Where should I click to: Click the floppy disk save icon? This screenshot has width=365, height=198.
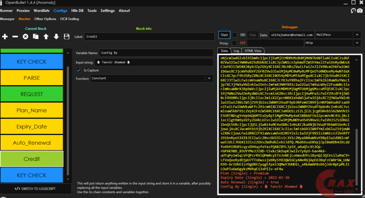click(x=67, y=37)
